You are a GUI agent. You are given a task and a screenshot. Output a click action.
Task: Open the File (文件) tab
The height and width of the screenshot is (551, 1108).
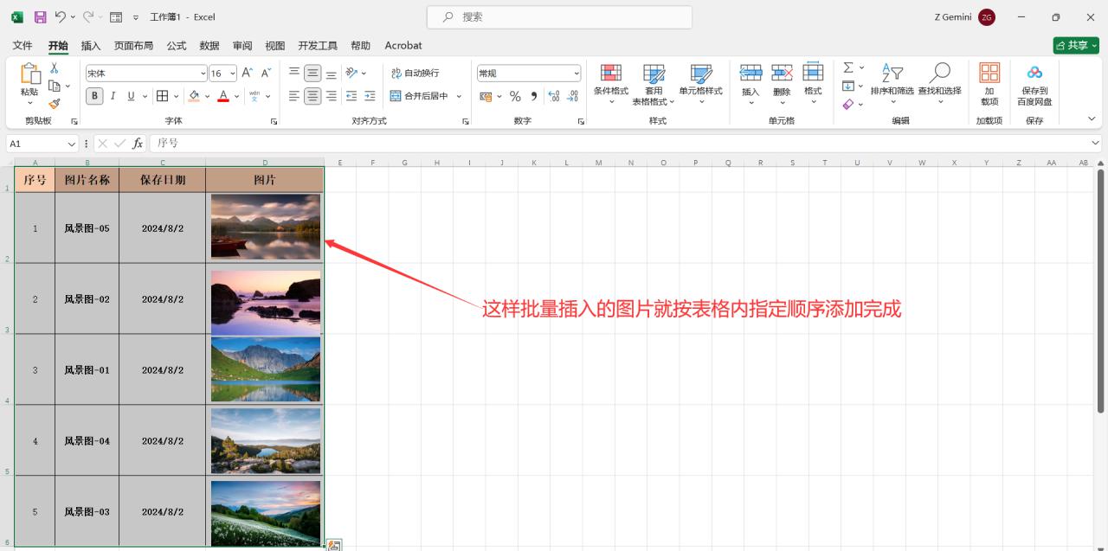point(23,45)
